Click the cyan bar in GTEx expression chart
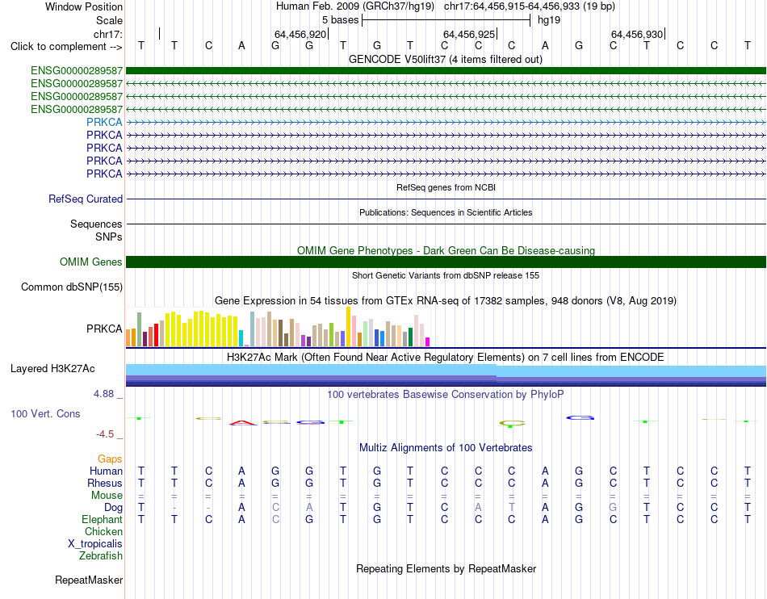 pos(241,338)
